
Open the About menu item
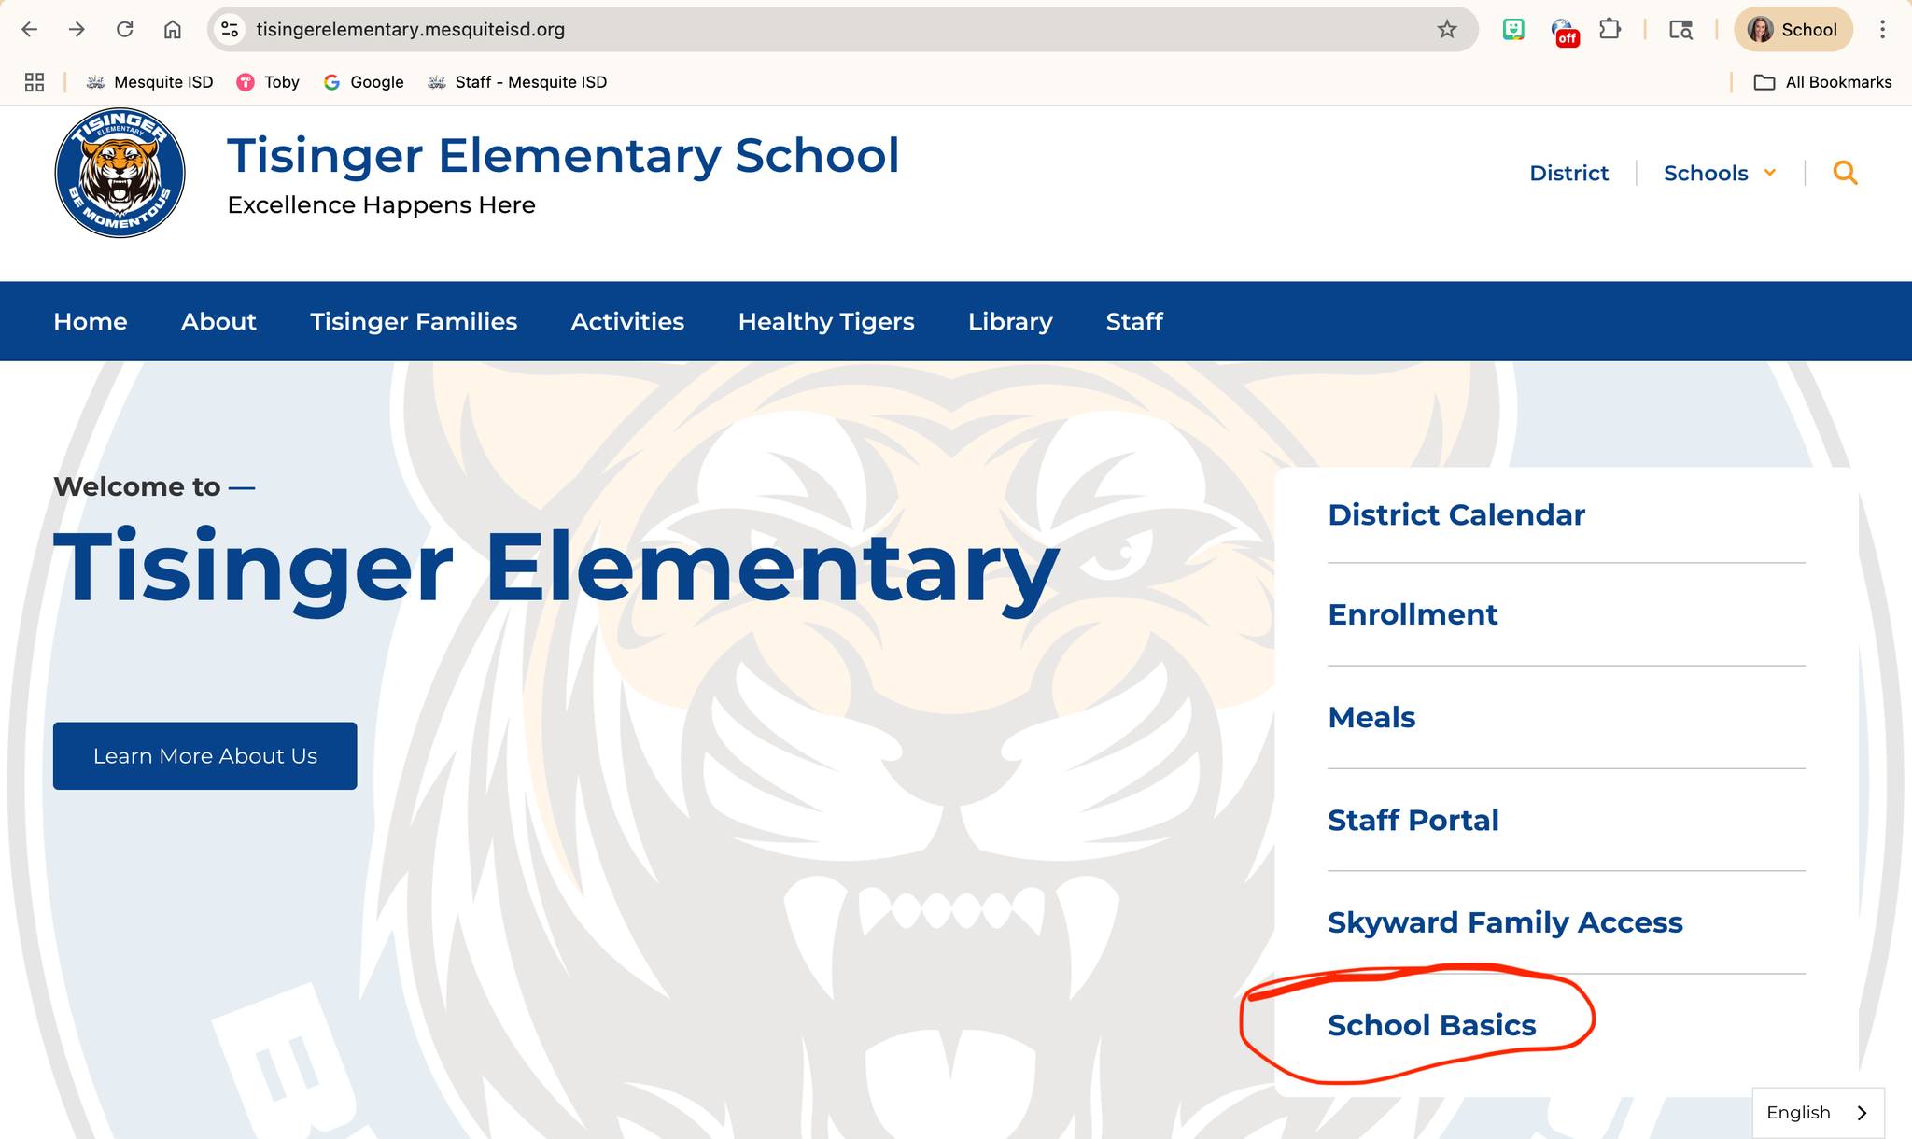pyautogui.click(x=218, y=321)
